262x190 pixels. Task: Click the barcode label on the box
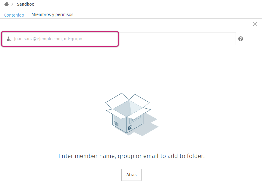pyautogui.click(x=116, y=123)
